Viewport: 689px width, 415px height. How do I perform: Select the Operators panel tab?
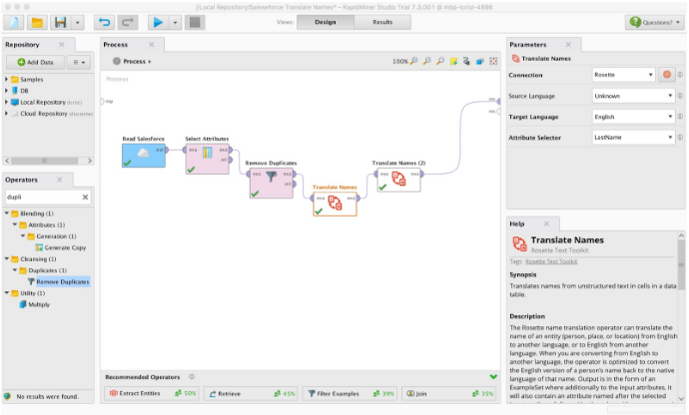pyautogui.click(x=22, y=180)
